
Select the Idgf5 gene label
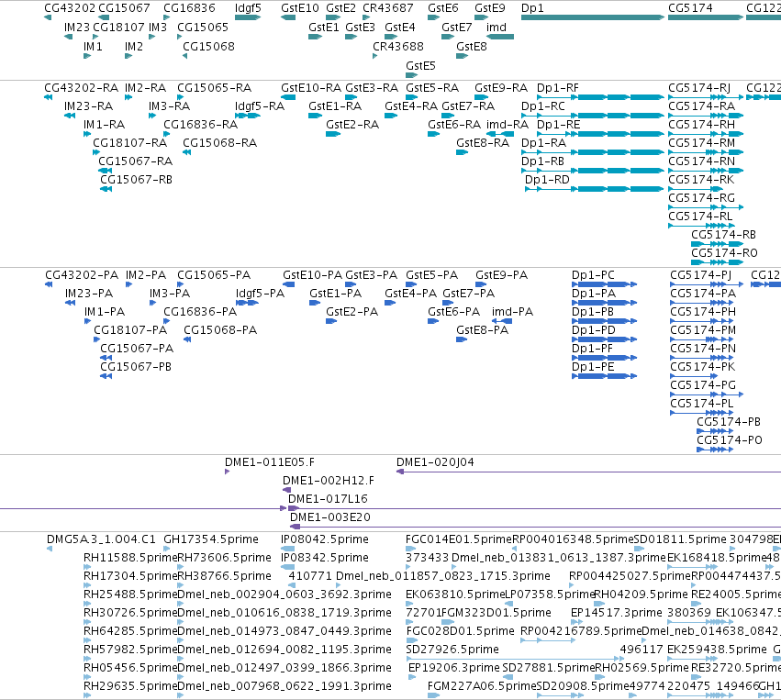(248, 8)
